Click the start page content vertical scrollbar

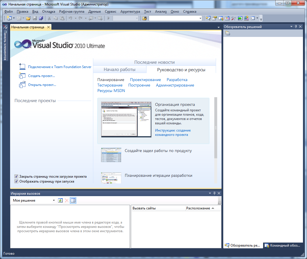216,128
